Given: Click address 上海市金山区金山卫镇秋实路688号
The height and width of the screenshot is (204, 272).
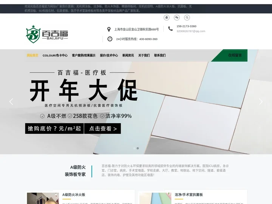Looking at the screenshot, I should click(136, 29).
